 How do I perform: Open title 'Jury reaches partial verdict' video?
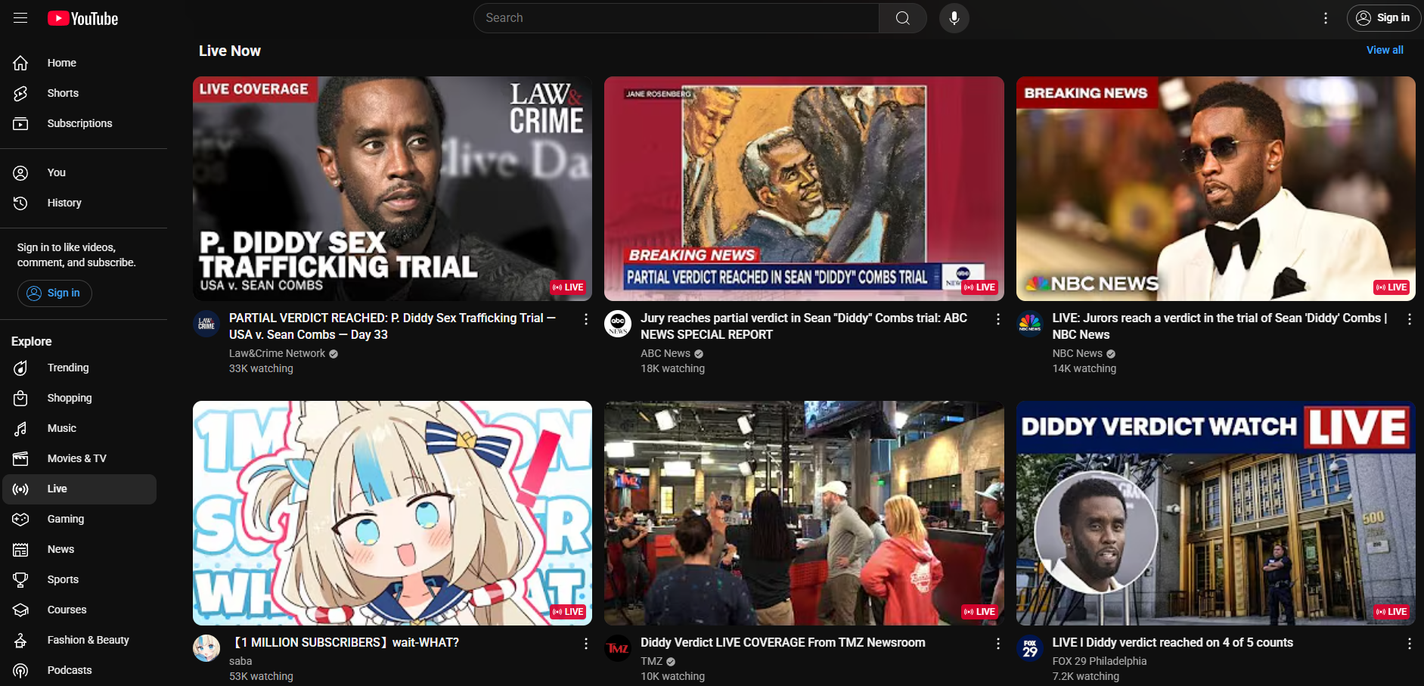(804, 326)
